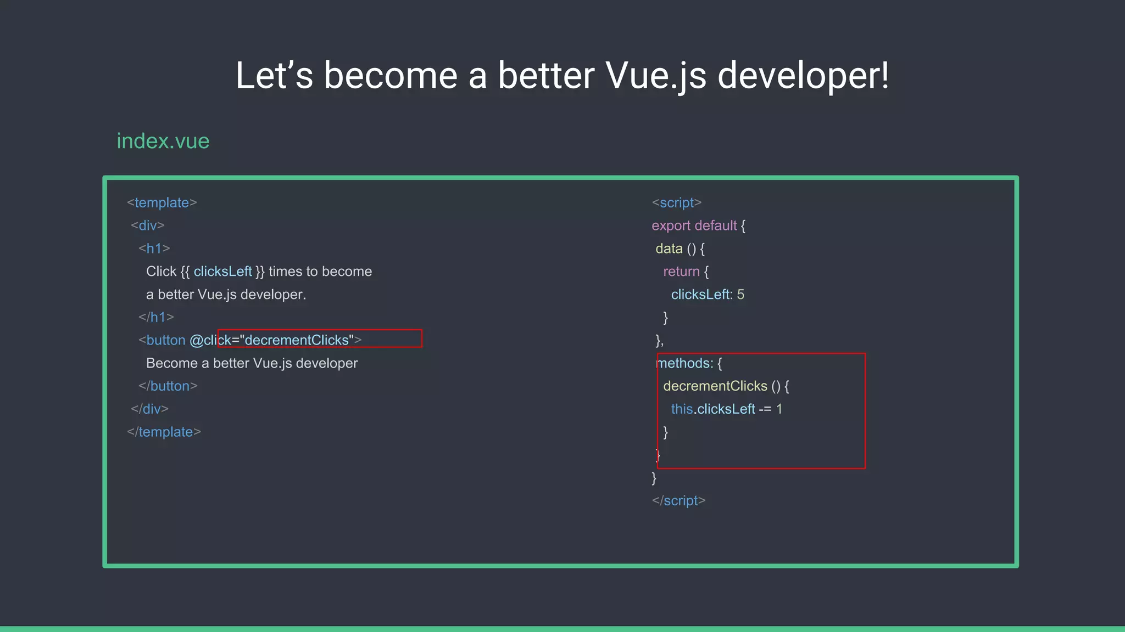
Task: Click the '<button @click="decrementClicks">' line
Action: coord(250,340)
